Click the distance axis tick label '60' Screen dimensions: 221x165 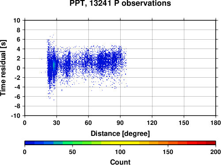pyautogui.click(x=88, y=123)
